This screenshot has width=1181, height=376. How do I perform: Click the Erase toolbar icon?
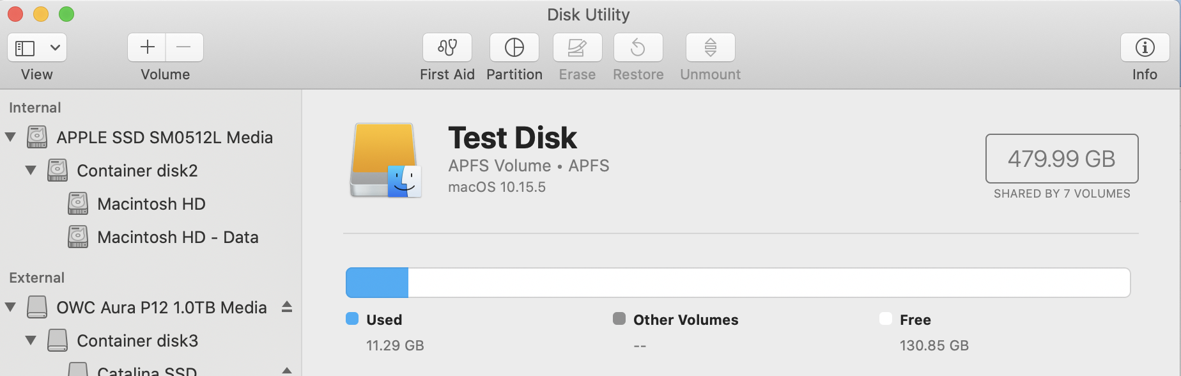pos(577,48)
